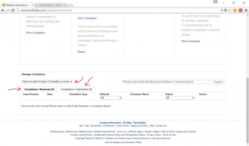Screen dimensions: 249x146
Task: Click the red shopping cart extension icon
Action: pos(241,10)
